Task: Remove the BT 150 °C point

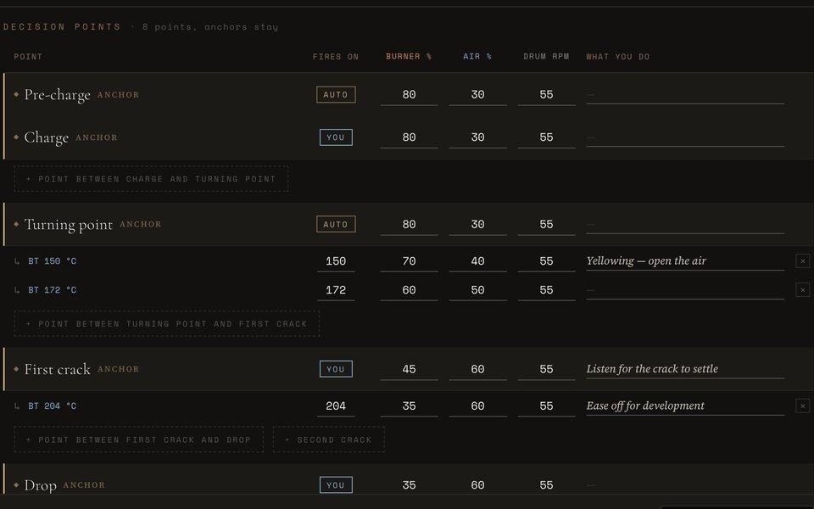Action: 803,260
